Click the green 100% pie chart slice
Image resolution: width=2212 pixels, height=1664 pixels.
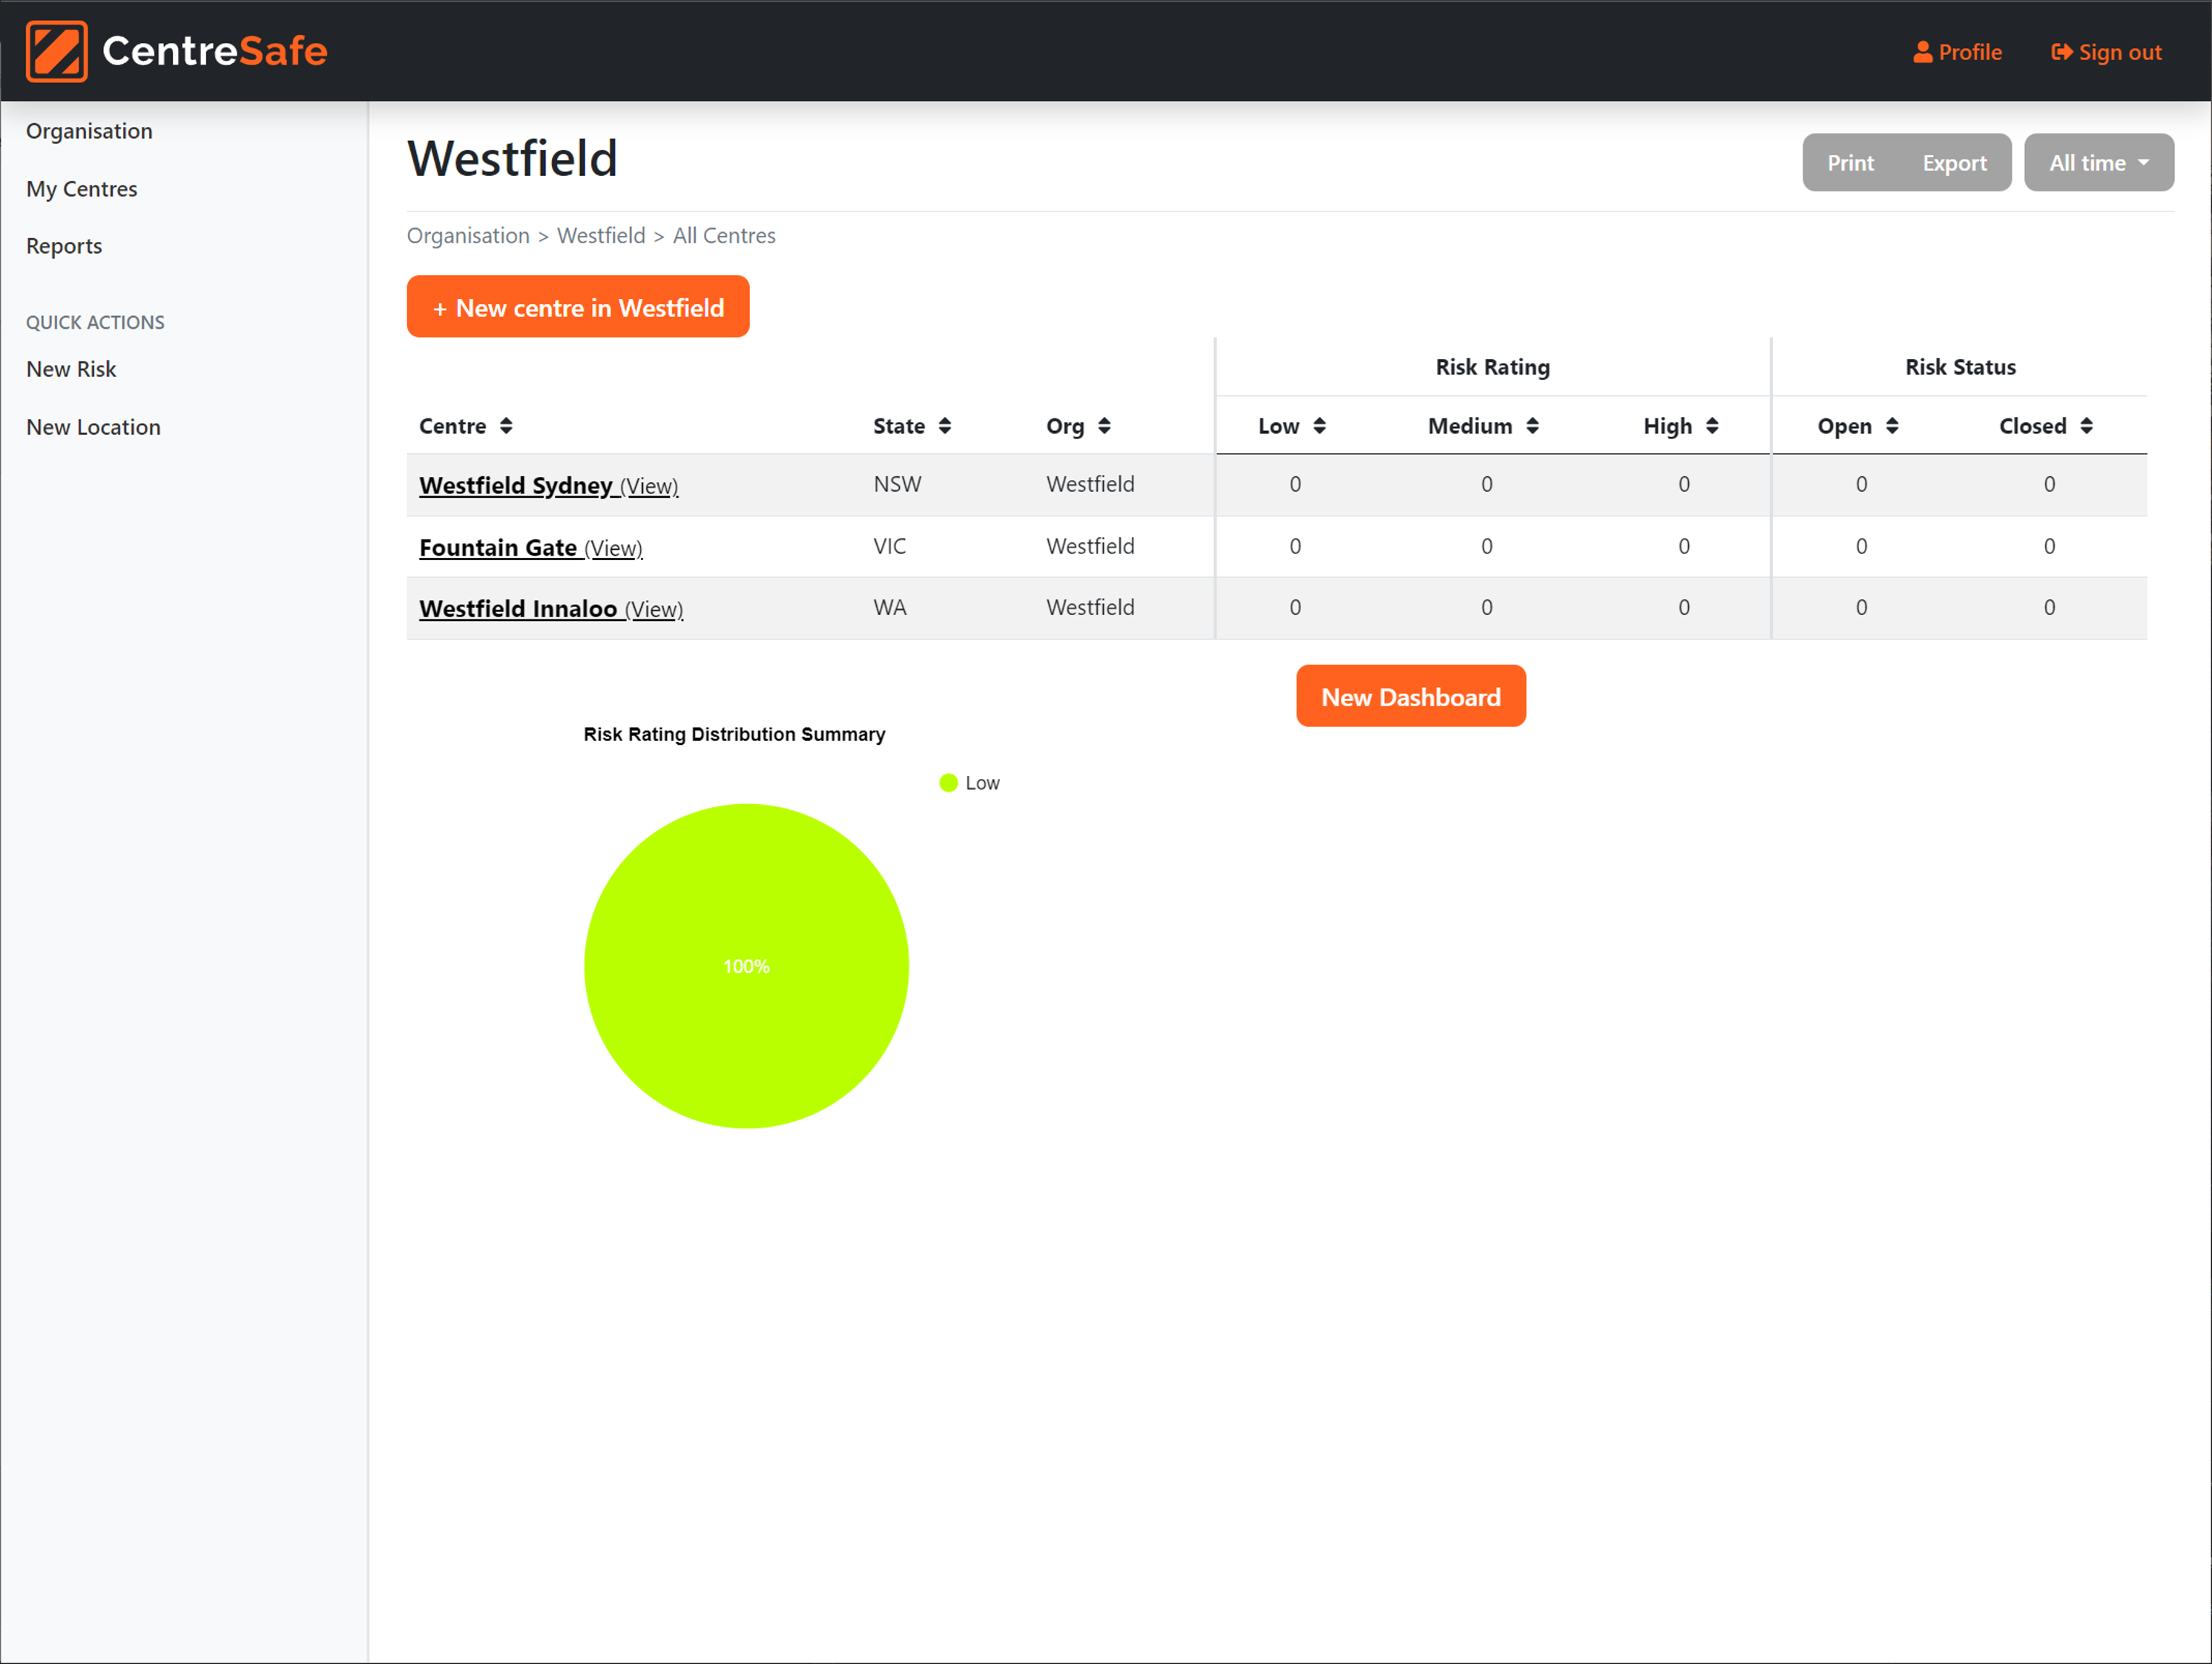(746, 966)
